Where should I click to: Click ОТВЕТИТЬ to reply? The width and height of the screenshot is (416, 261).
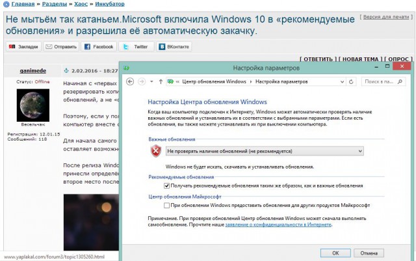[x=318, y=59]
